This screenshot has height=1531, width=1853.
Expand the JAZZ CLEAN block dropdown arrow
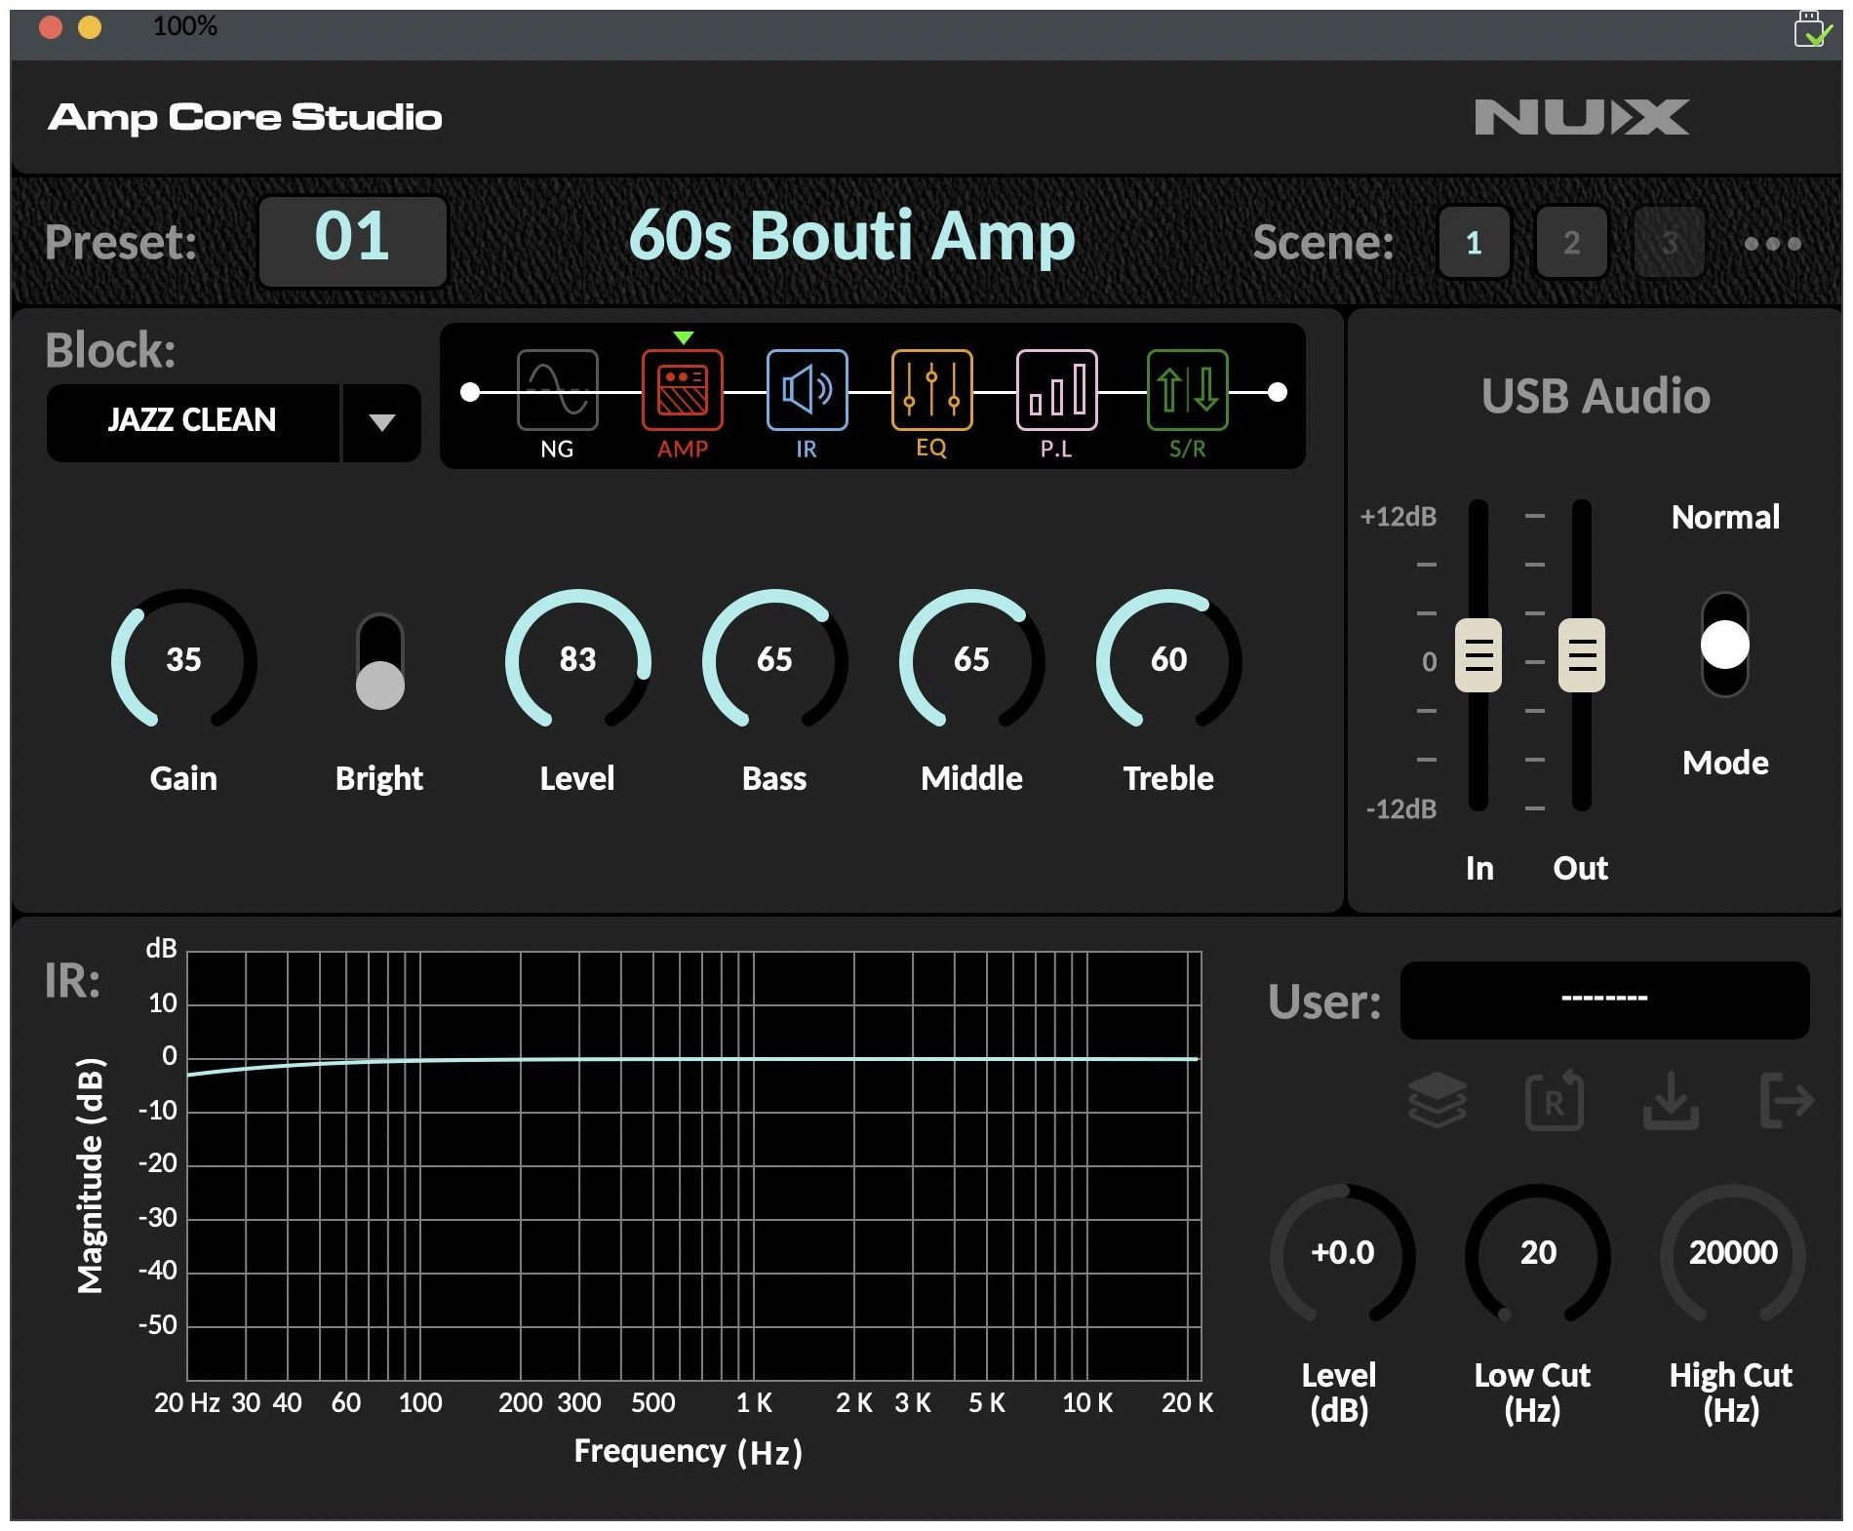381,422
